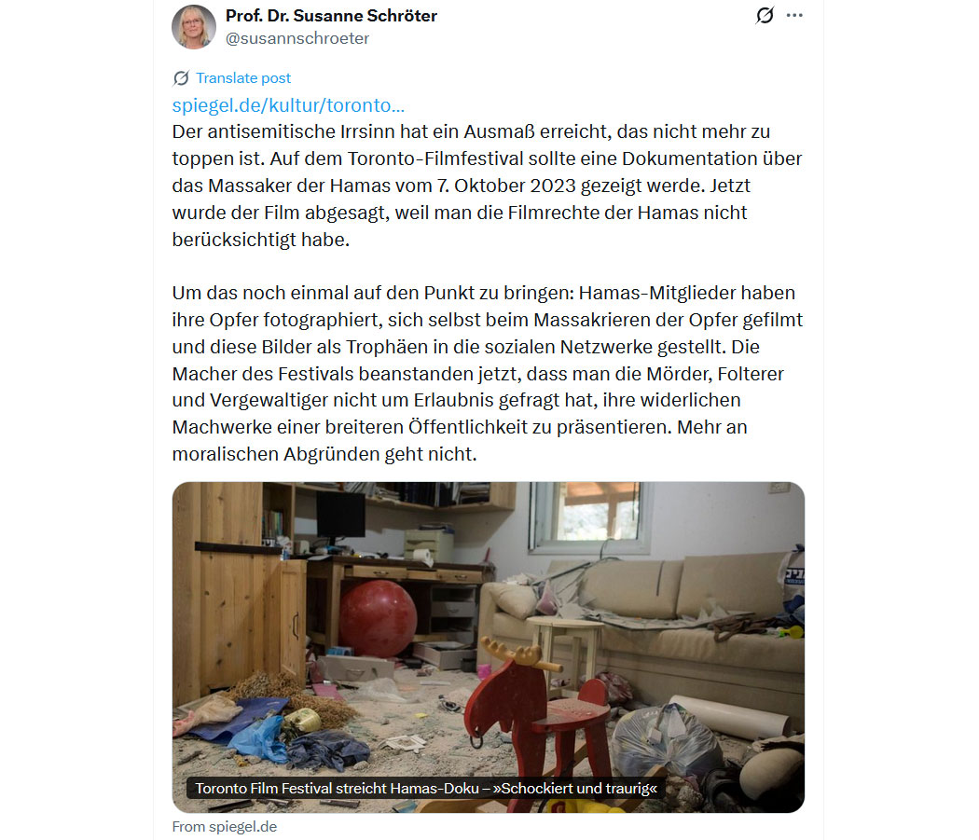Click the Grok icon beside more options
Screen dimensions: 979x840
(x=765, y=15)
